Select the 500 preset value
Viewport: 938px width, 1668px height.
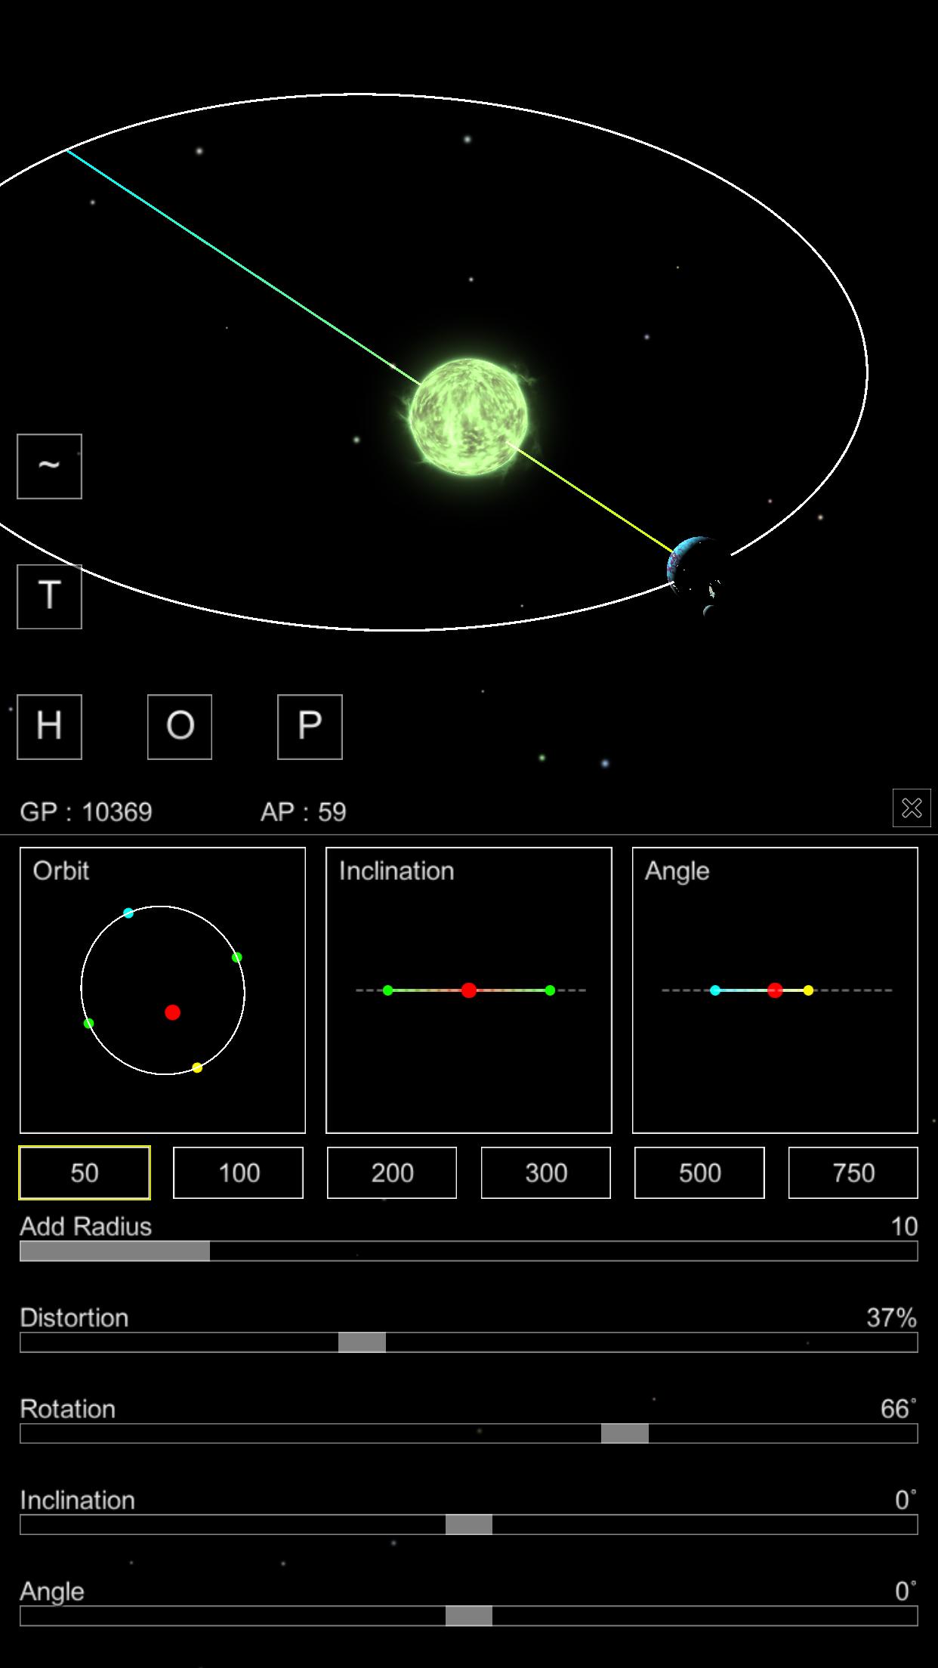[699, 1172]
